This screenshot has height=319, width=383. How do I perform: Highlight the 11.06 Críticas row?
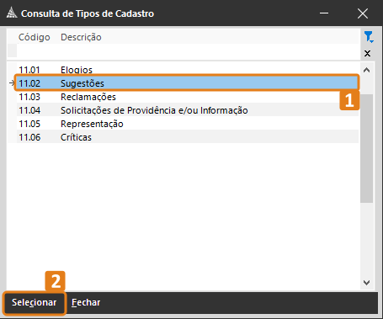click(188, 137)
